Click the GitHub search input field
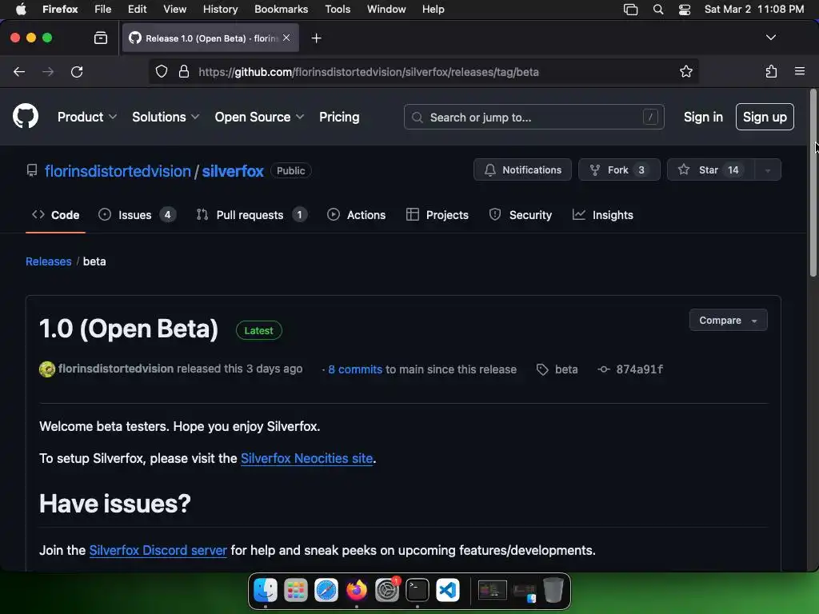The width and height of the screenshot is (819, 614). (x=533, y=117)
